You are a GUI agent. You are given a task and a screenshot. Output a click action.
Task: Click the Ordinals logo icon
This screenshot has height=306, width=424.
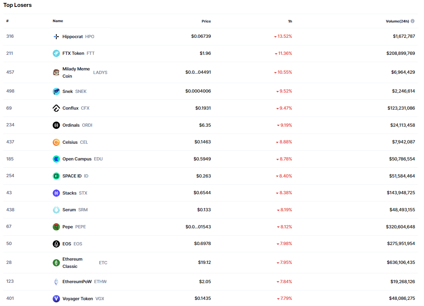tap(56, 125)
